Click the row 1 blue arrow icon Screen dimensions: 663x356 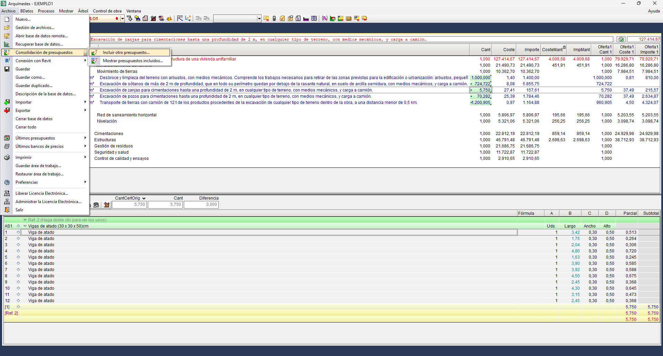click(18, 232)
